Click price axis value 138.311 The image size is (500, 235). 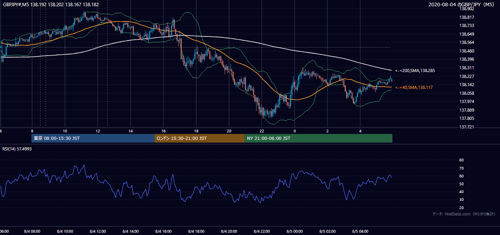[466, 68]
